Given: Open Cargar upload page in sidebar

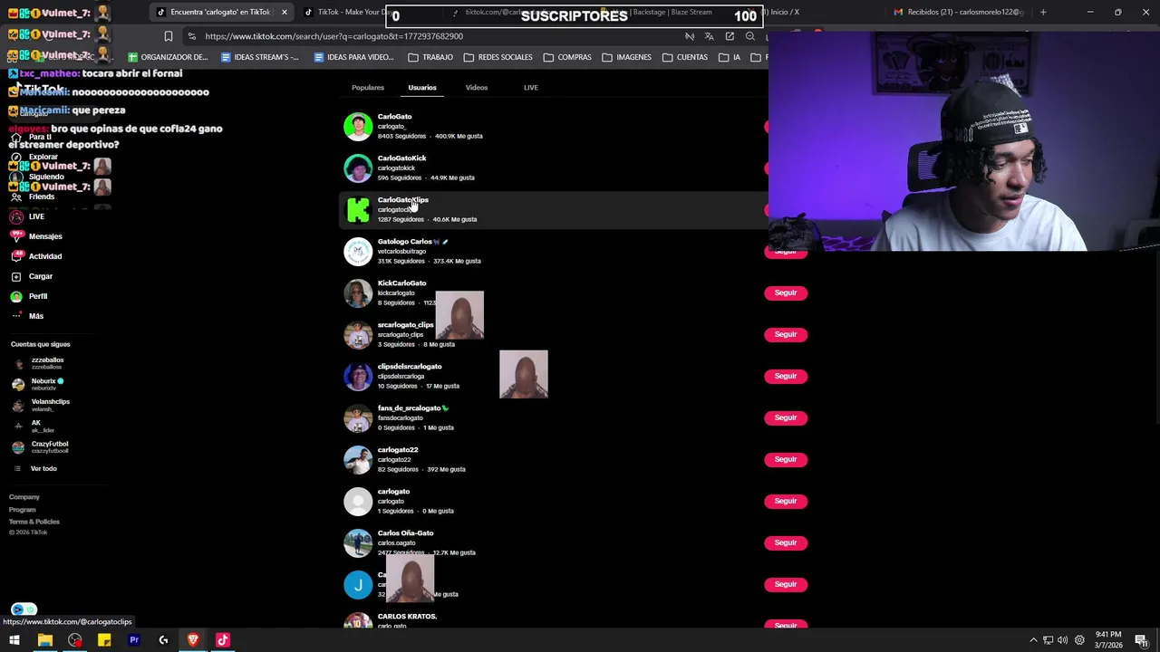Looking at the screenshot, I should click(x=32, y=276).
